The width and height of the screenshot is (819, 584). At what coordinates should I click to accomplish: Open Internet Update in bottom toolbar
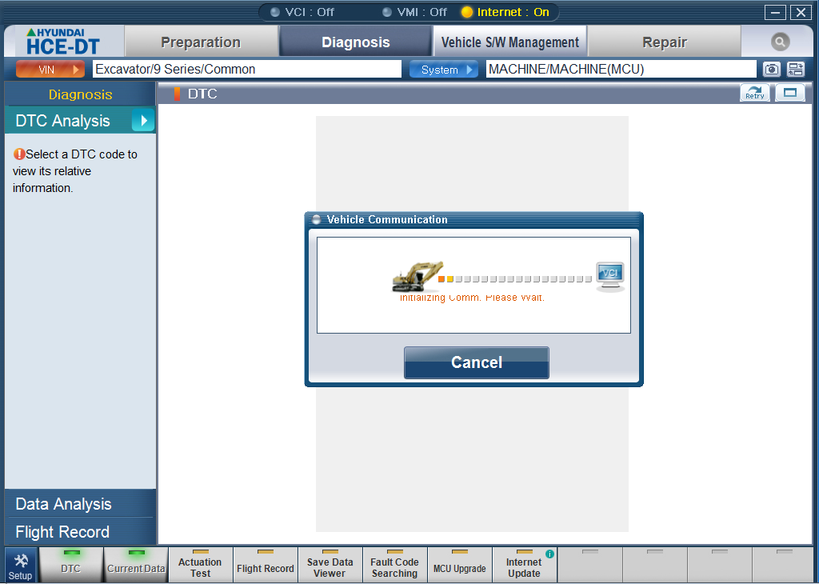(x=525, y=565)
